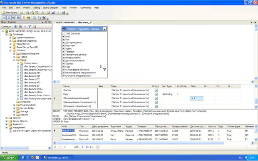Click Object Explorer disconnect icon
Image resolution: width=258 pixels, height=161 pixels.
[x=20, y=26]
